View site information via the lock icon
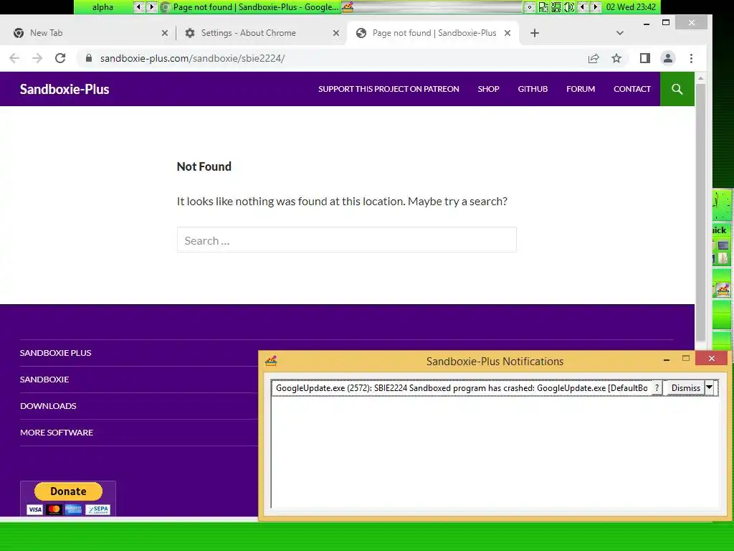This screenshot has width=734, height=551. pyautogui.click(x=88, y=58)
